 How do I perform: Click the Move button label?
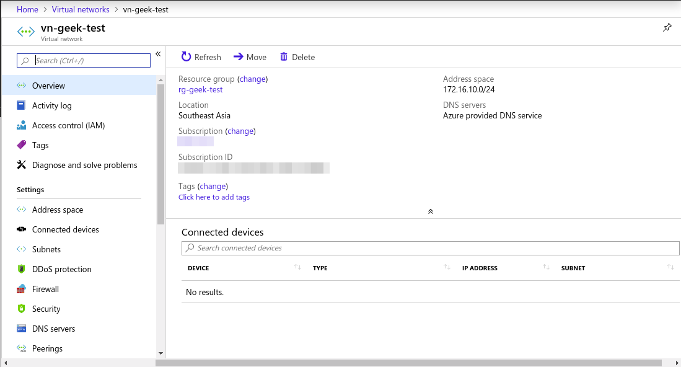(x=257, y=57)
